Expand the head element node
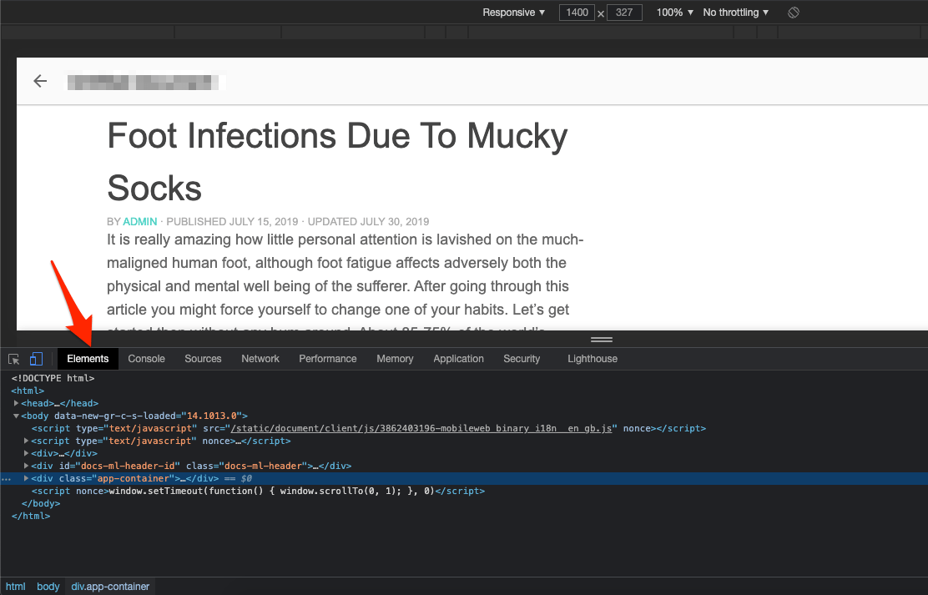This screenshot has height=595, width=928. tap(16, 403)
